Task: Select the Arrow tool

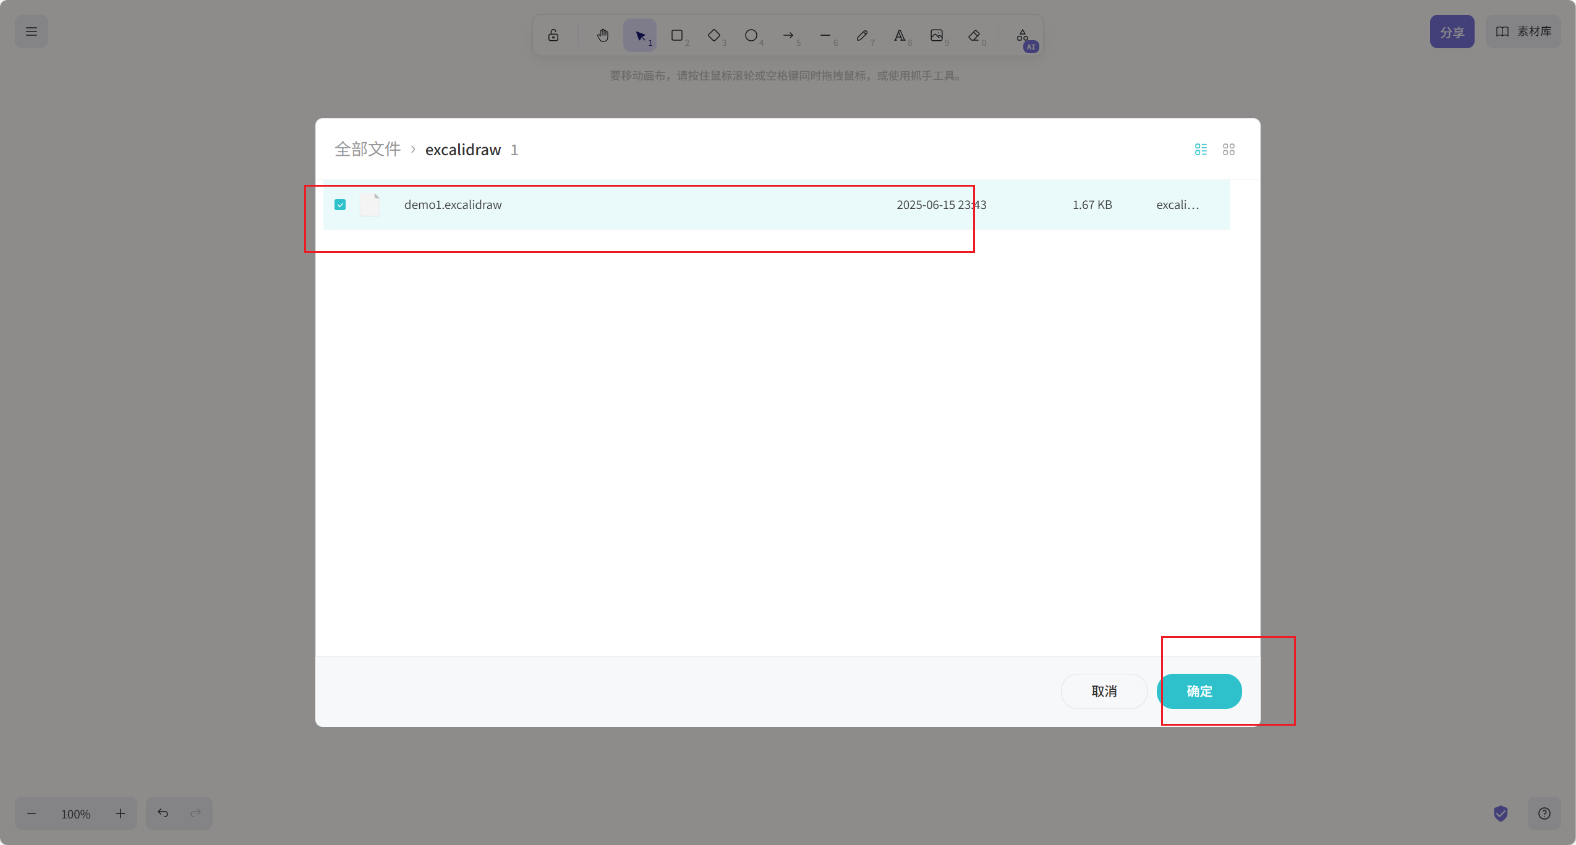Action: click(788, 35)
